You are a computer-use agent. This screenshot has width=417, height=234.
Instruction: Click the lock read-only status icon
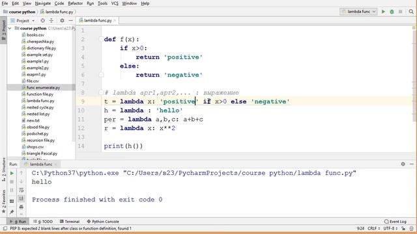tap(403, 228)
